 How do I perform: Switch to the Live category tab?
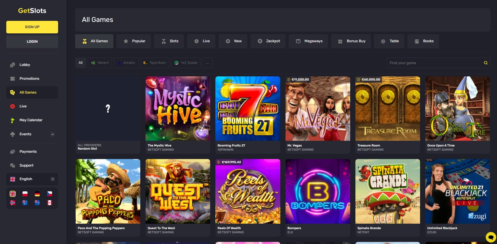[201, 41]
